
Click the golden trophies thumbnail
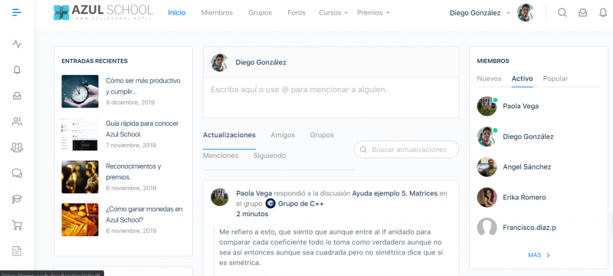coord(80,176)
